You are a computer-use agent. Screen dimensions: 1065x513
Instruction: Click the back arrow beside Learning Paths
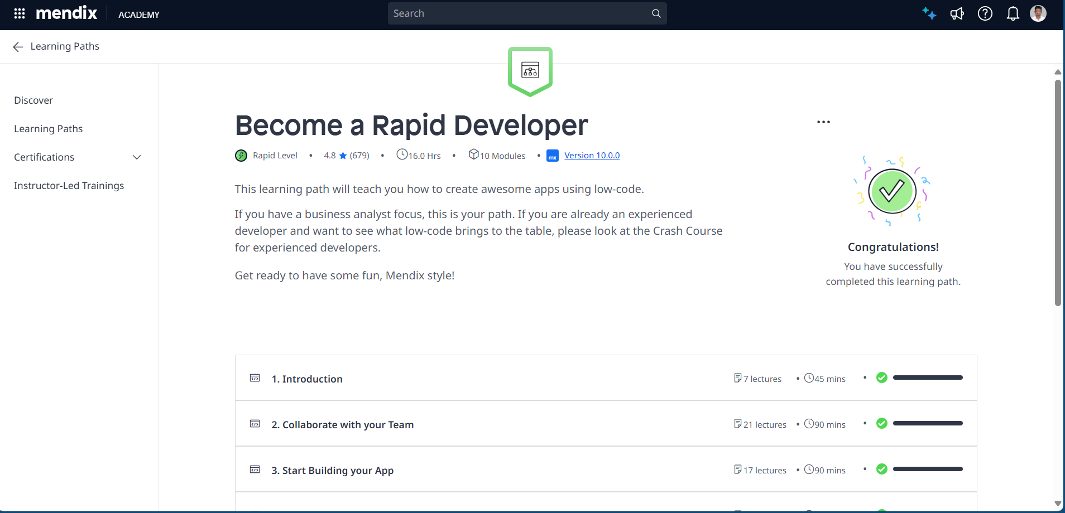point(18,47)
